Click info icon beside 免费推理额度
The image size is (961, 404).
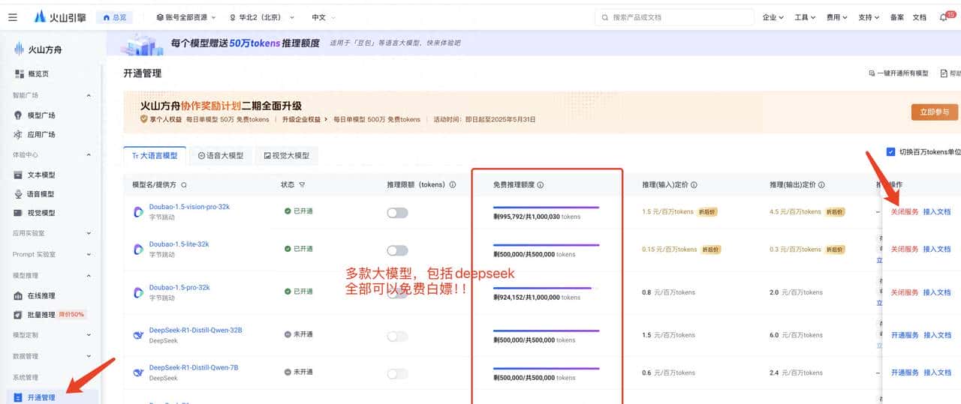tap(541, 185)
